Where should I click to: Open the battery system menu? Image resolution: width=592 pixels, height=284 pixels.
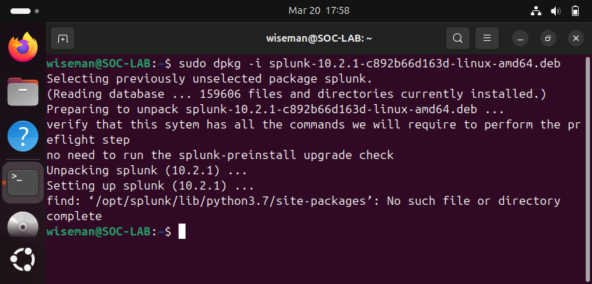click(x=575, y=11)
